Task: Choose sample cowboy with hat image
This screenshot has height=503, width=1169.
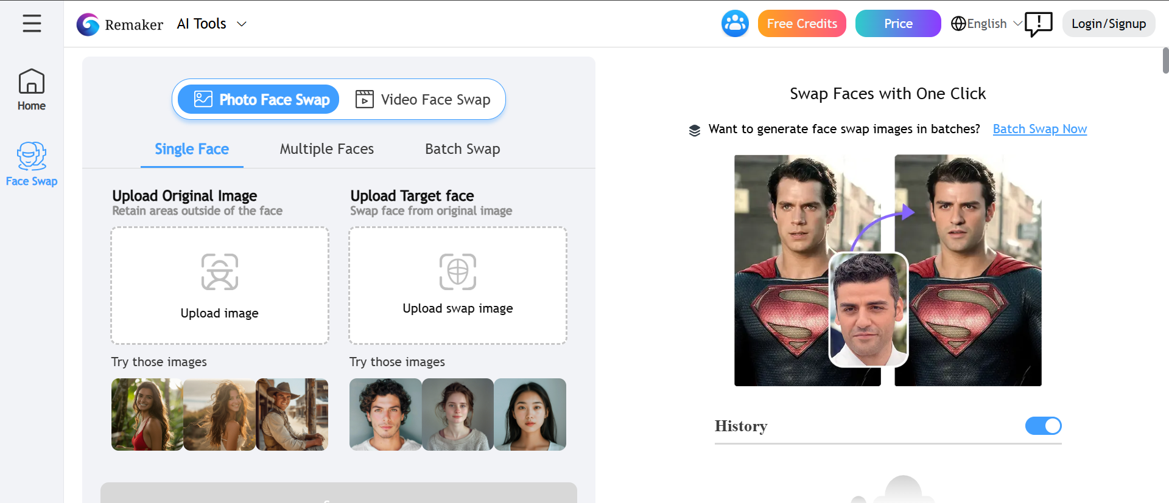Action: click(292, 414)
